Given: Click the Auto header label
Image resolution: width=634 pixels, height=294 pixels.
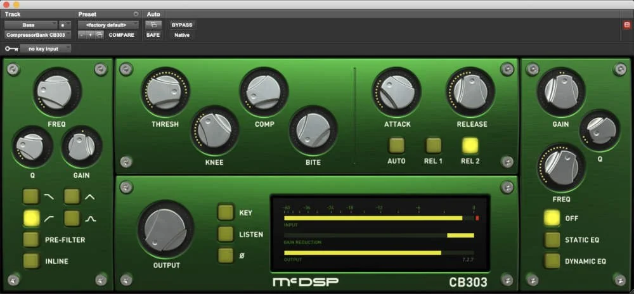Looking at the screenshot, I should (153, 14).
